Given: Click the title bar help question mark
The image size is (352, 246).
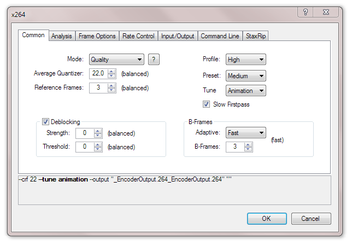Looking at the screenshot, I should (306, 12).
